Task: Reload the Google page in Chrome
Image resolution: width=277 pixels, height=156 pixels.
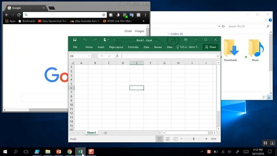Action: point(19,15)
